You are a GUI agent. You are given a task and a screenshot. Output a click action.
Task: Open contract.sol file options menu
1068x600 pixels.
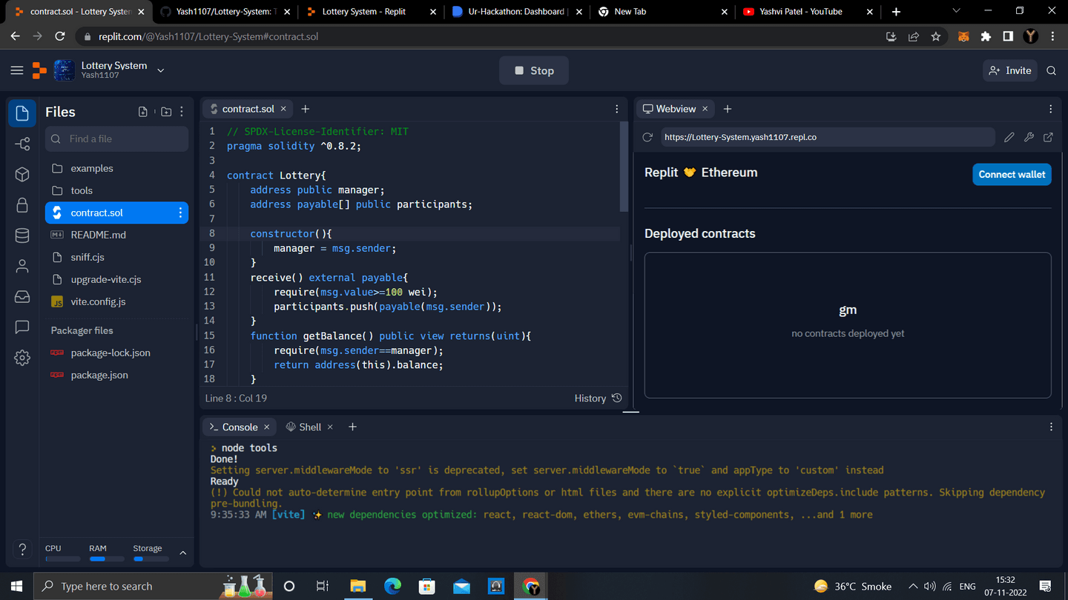click(180, 213)
